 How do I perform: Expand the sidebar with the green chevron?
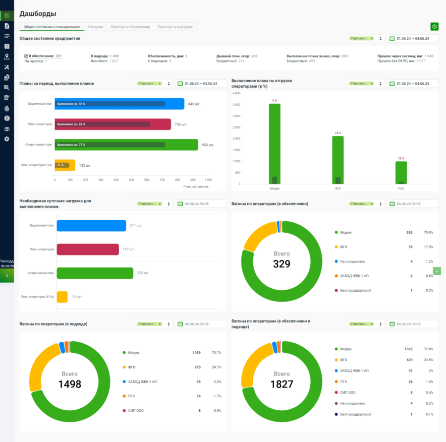[x=7, y=275]
